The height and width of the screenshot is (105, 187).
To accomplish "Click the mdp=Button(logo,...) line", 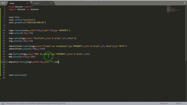I will (x=49, y=54).
